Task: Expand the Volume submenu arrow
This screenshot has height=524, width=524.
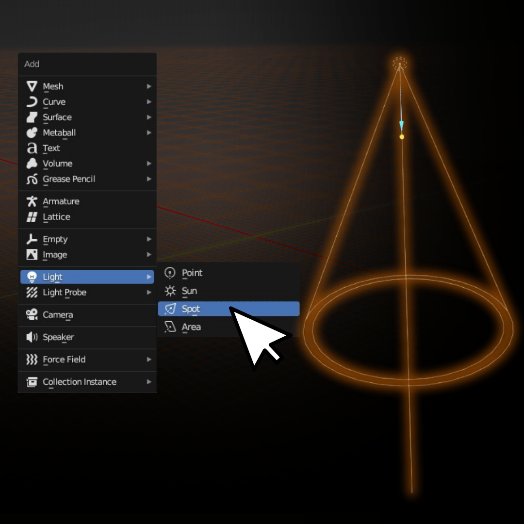Action: click(149, 164)
